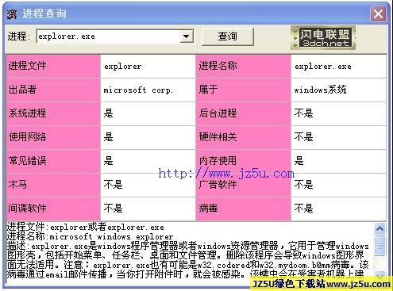
Task: Click the description scrollbar thumb
Action: point(380,246)
